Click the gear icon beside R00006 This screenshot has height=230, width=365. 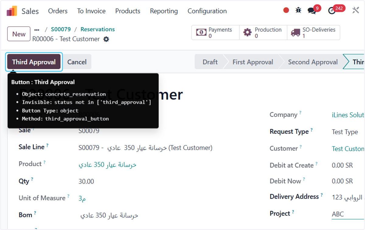click(106, 39)
